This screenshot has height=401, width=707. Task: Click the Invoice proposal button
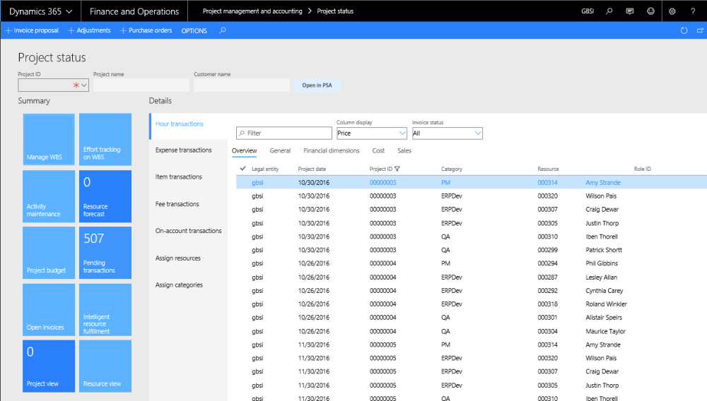pyautogui.click(x=33, y=30)
